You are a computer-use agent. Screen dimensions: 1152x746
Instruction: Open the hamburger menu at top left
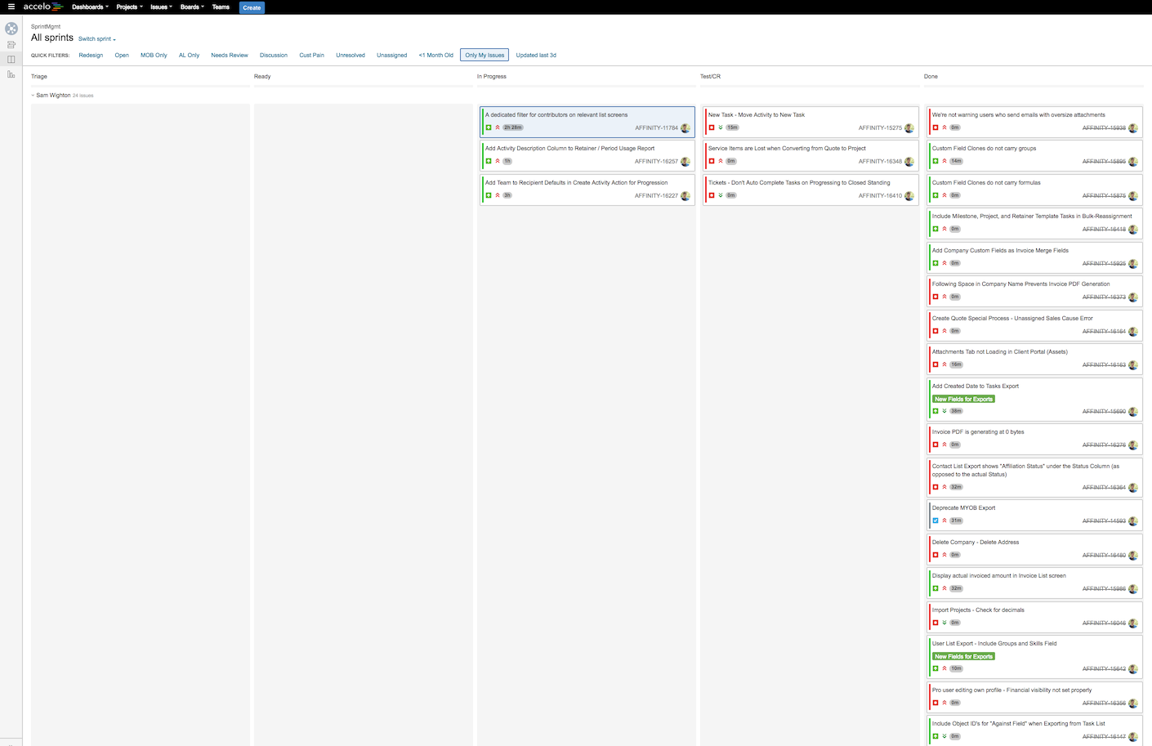[x=11, y=7]
